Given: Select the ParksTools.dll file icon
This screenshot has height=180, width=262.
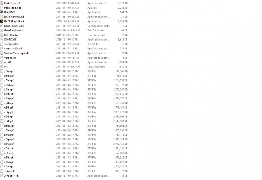Looking at the screenshot, I should [x=2, y=3].
